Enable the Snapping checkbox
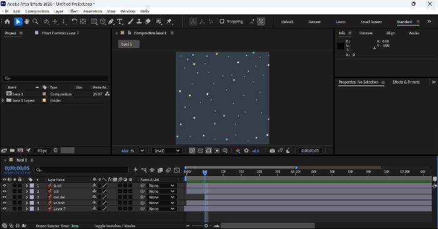 (222, 21)
